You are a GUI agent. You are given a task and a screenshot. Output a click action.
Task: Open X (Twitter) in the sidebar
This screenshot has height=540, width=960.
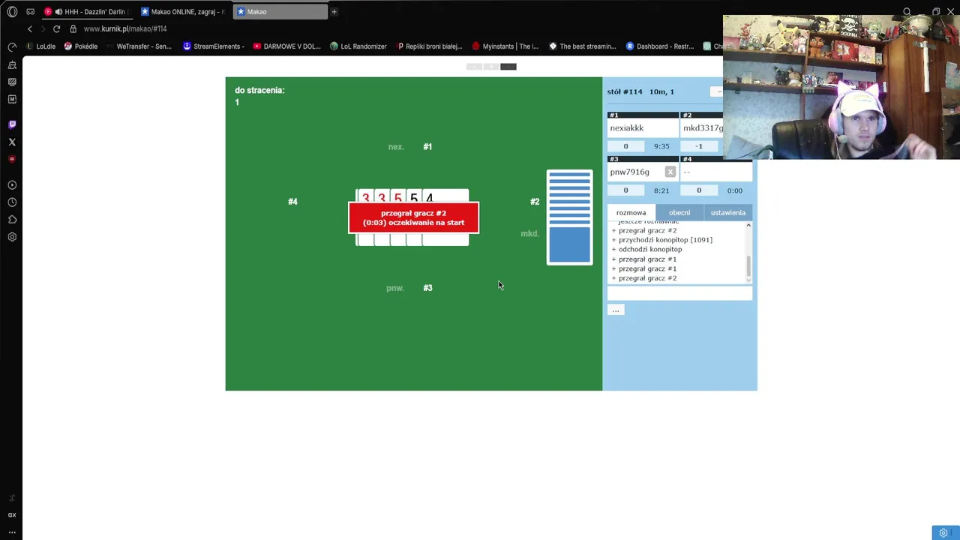pyautogui.click(x=12, y=142)
